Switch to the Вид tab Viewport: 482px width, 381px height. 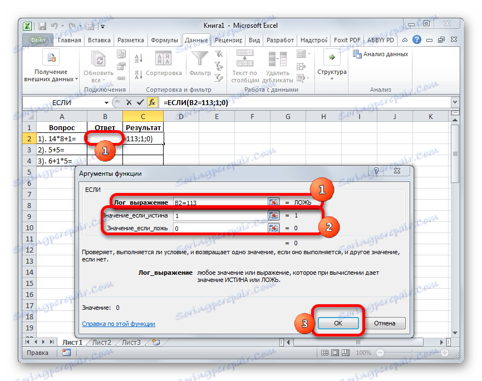(254, 40)
